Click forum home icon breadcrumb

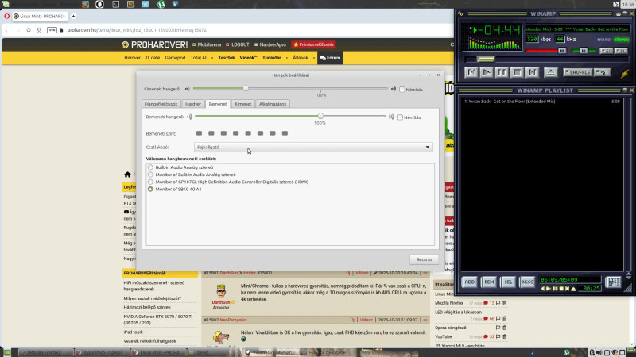click(x=127, y=175)
